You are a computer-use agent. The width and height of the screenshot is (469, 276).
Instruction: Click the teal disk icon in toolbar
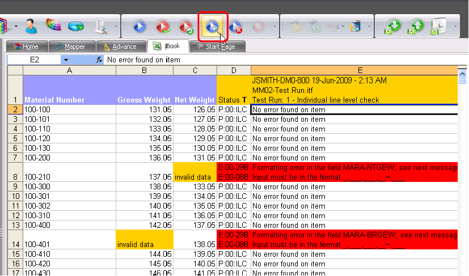pyautogui.click(x=77, y=27)
